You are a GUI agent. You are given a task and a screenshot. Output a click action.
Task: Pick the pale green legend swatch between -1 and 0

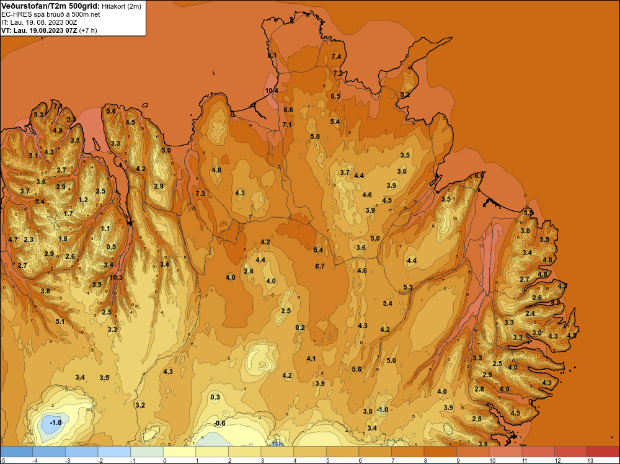tap(147, 452)
